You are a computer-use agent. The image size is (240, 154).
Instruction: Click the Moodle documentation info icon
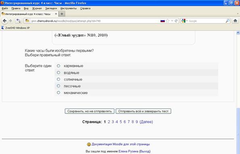coord(89,144)
